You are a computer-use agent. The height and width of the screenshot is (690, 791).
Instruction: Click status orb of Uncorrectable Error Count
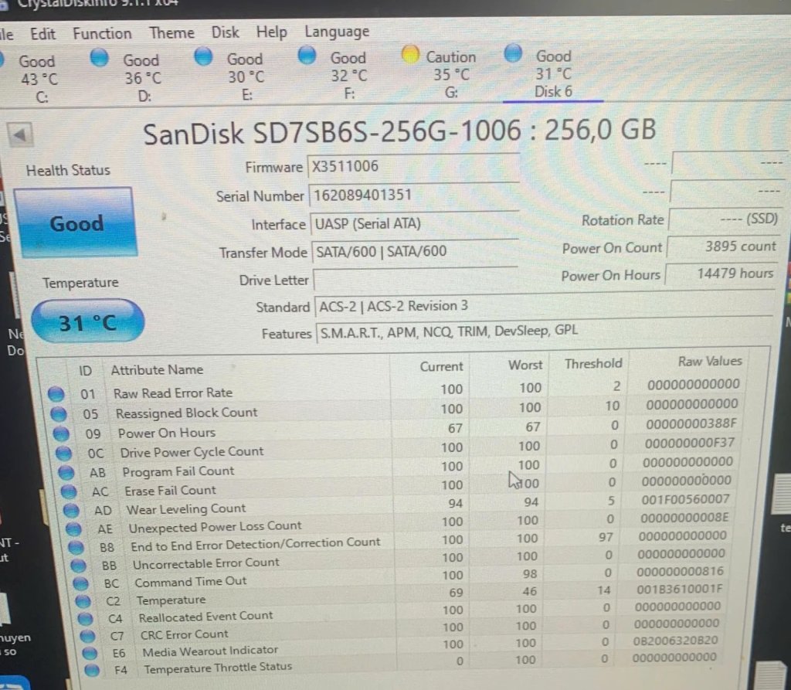tap(78, 566)
